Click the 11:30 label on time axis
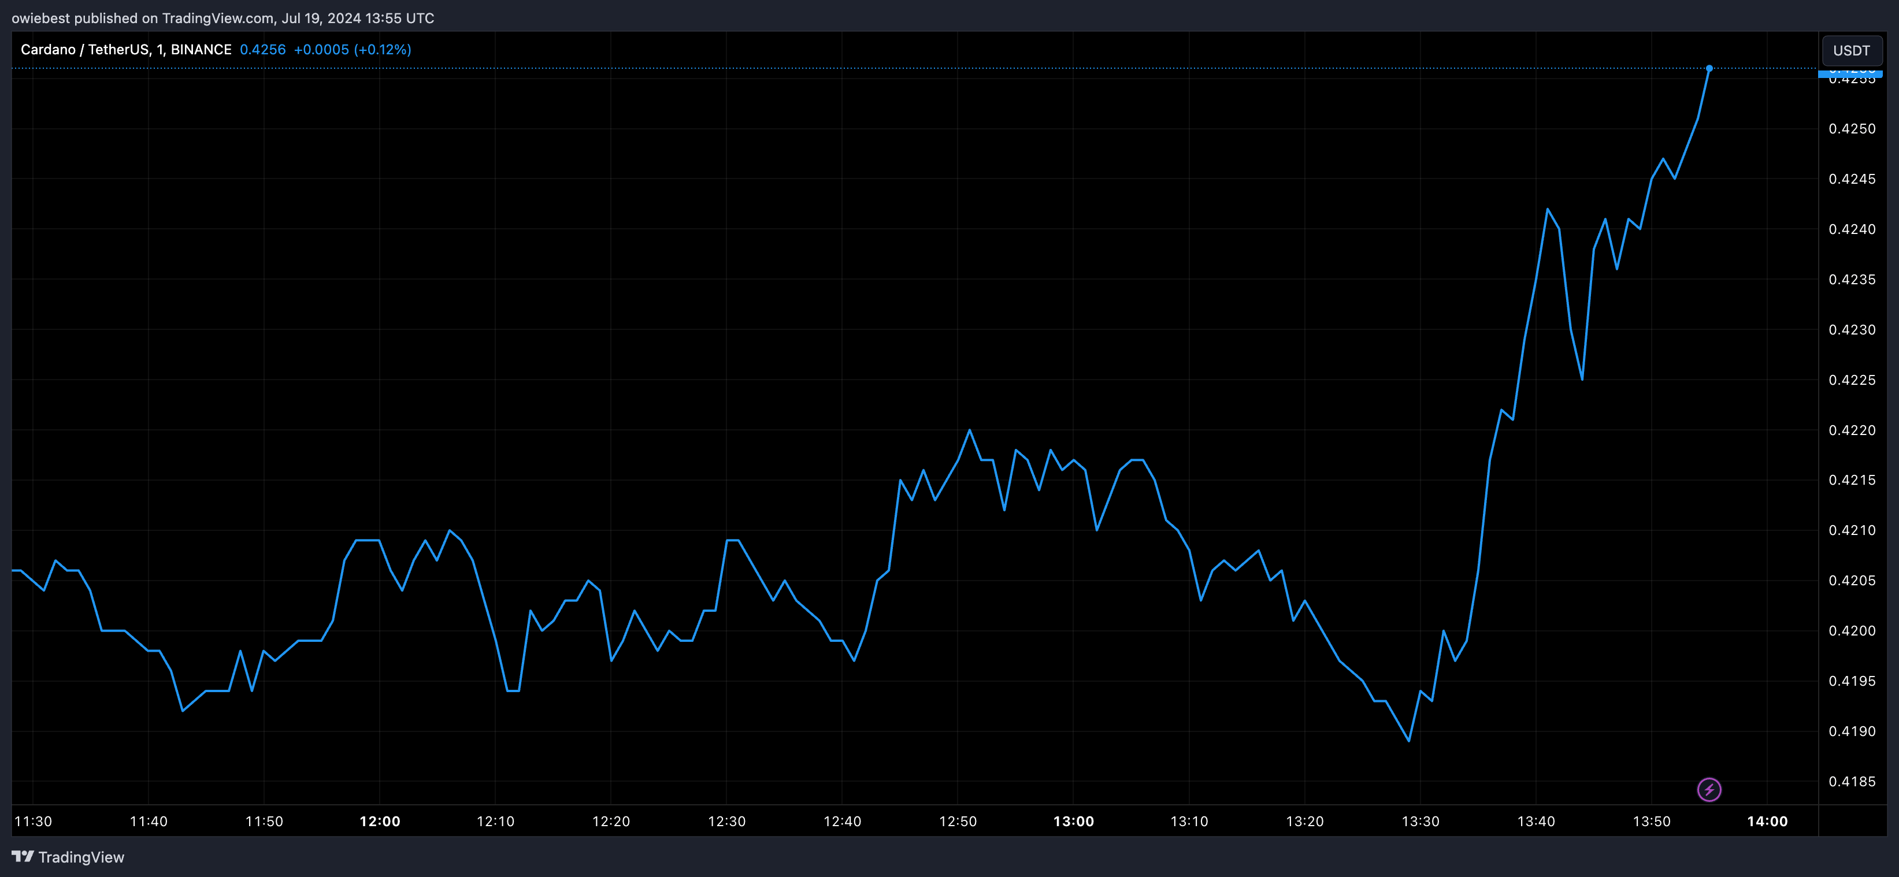Image resolution: width=1899 pixels, height=877 pixels. tap(33, 821)
